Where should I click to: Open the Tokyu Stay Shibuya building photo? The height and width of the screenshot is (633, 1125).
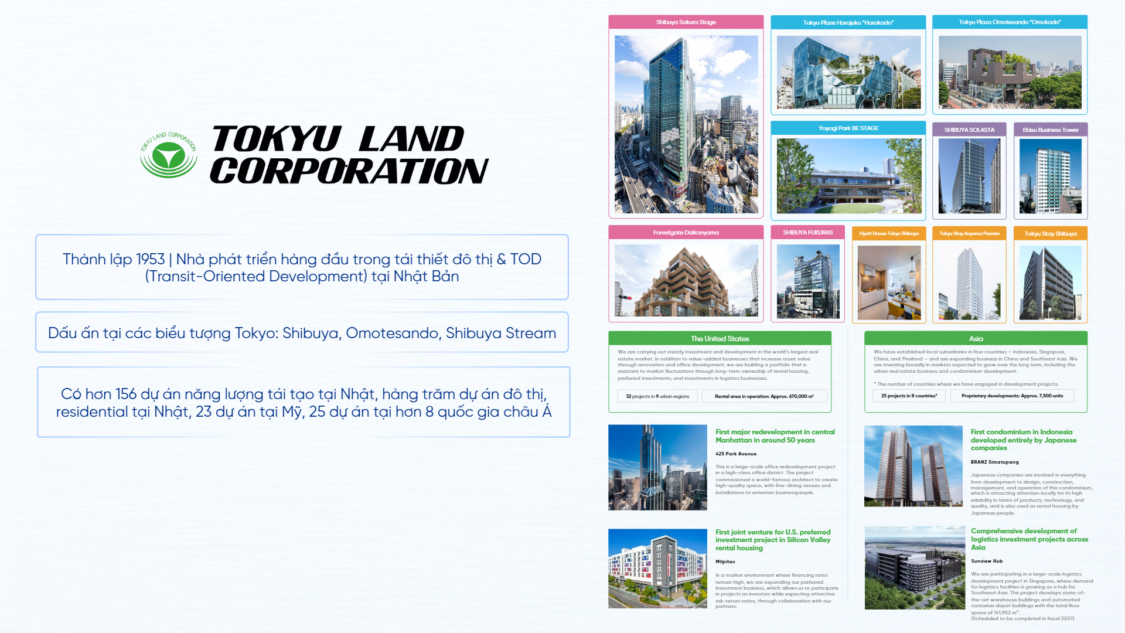pos(1051,283)
